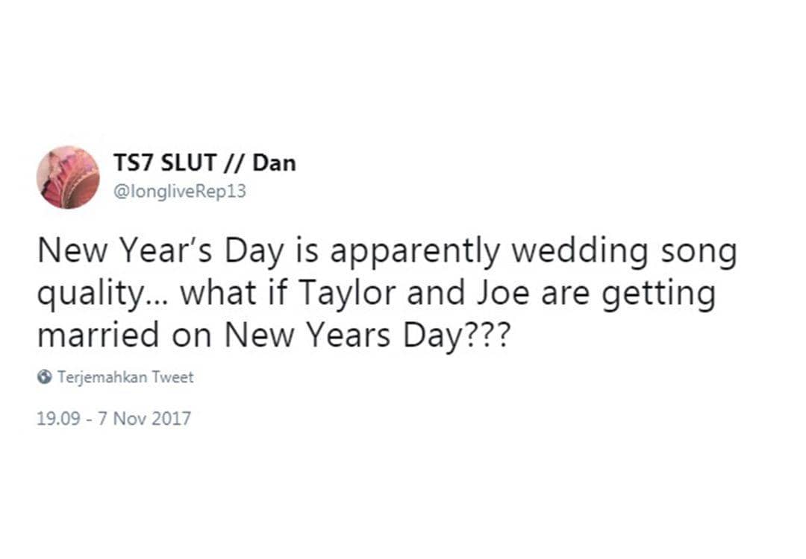Open the profile avatar picture
806x559 pixels.
(68, 177)
